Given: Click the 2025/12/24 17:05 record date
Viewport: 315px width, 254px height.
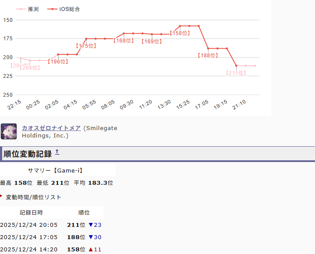Looking at the screenshot, I should pyautogui.click(x=29, y=237).
